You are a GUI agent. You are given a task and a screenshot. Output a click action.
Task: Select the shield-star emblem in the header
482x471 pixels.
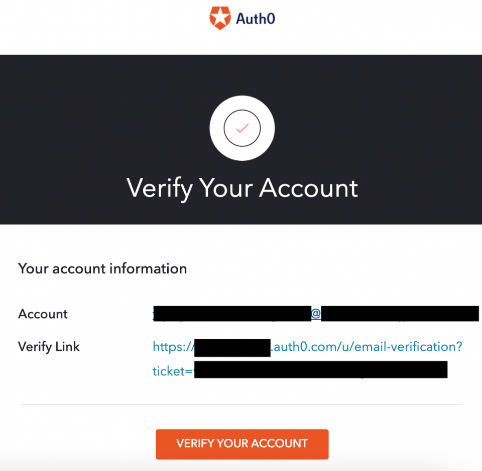click(x=221, y=17)
